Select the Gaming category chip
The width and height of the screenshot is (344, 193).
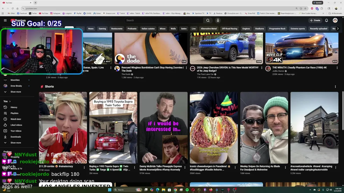pos(102,29)
